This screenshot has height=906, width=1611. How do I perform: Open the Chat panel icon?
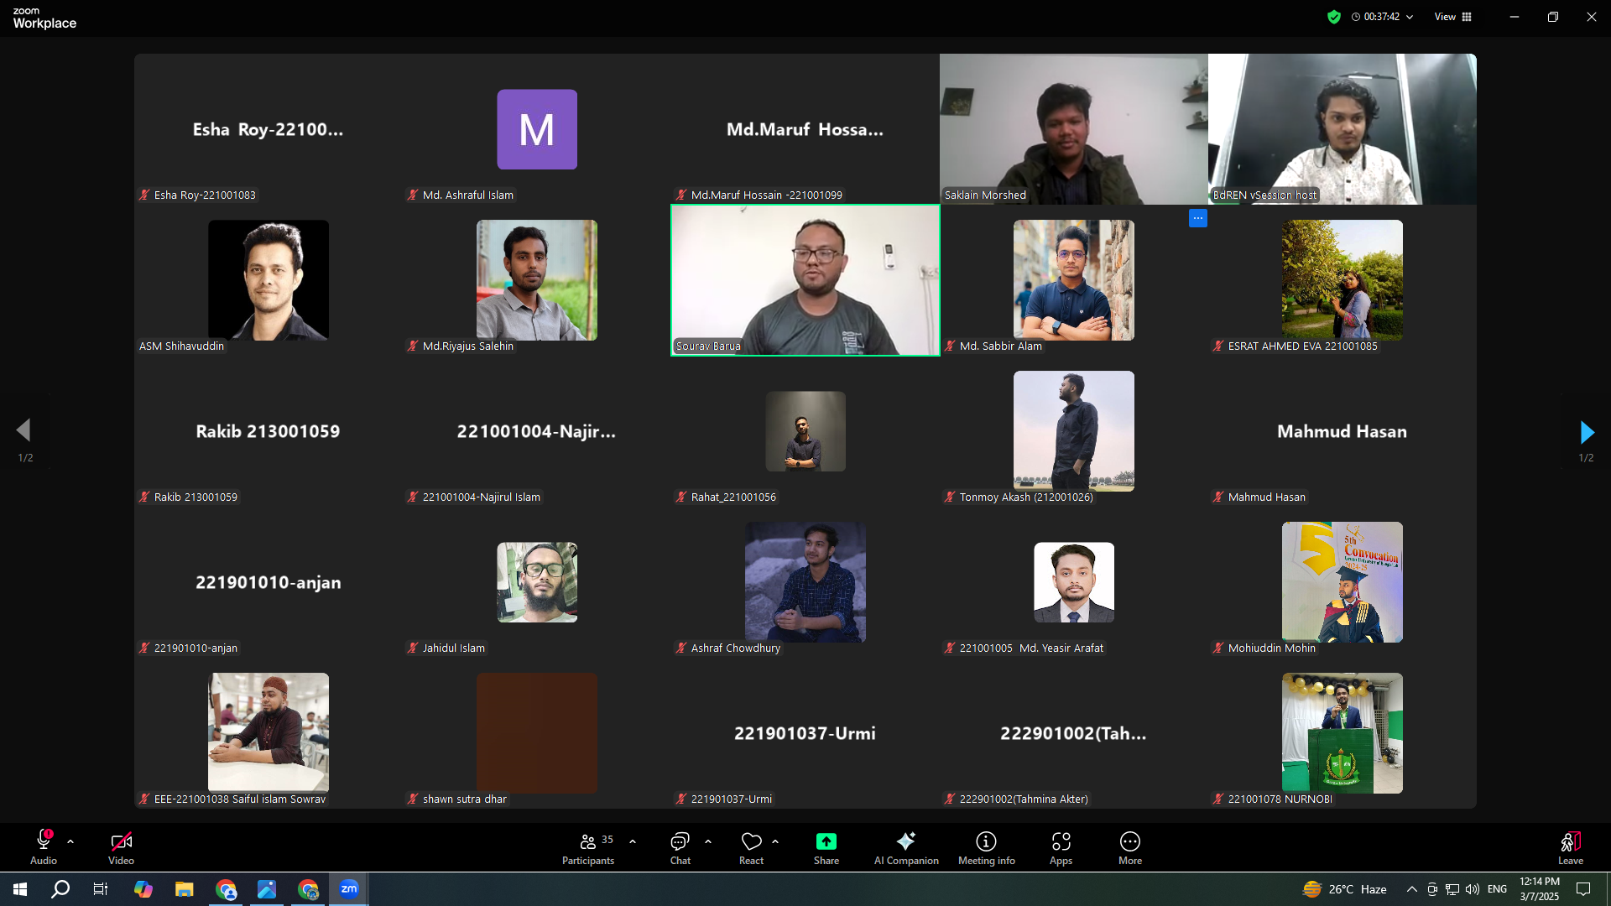pos(680,841)
